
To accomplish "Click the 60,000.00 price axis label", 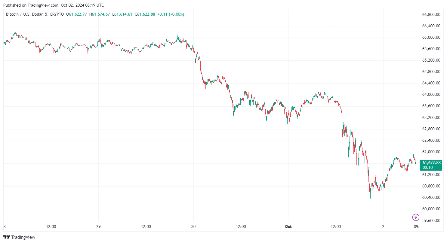I will tap(431, 209).
